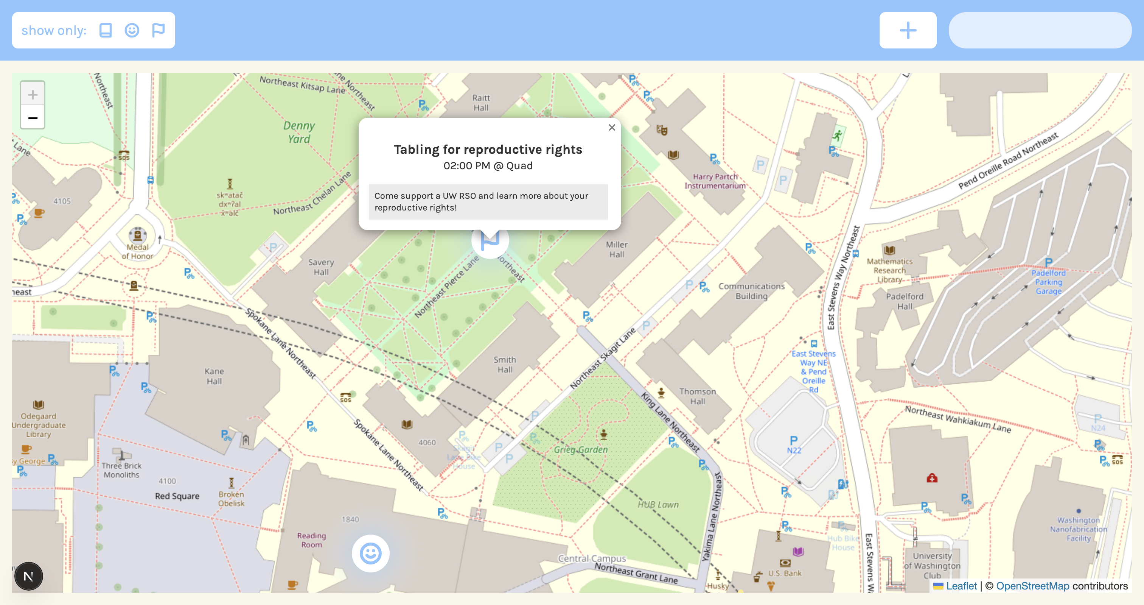Click the smiley marker near Reading Room
1144x605 pixels.
(370, 554)
